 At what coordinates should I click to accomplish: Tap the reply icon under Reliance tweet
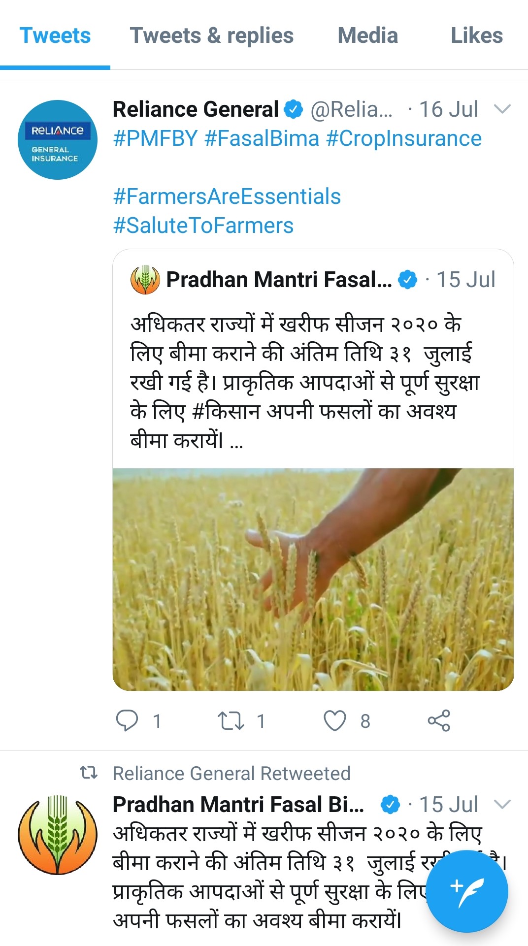click(x=127, y=721)
